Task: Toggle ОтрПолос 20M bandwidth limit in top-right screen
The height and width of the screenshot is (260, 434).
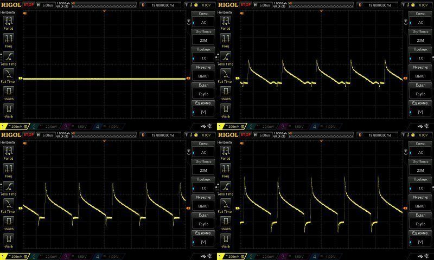Action: [420, 37]
